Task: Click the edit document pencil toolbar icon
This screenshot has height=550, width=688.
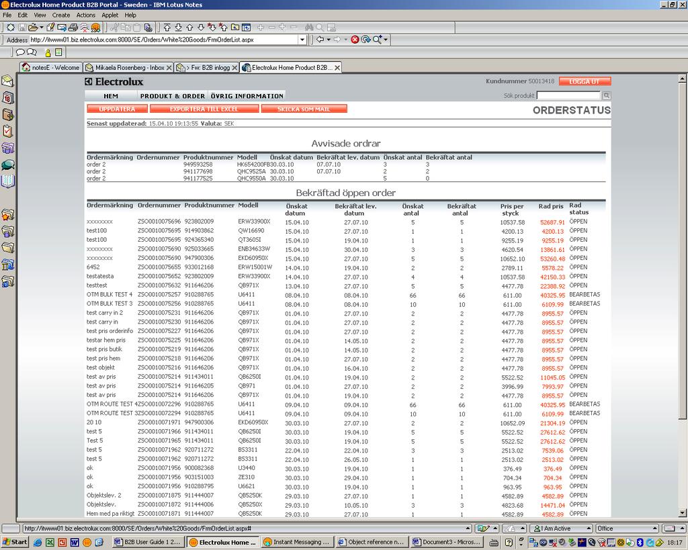Action: pyautogui.click(x=50, y=27)
